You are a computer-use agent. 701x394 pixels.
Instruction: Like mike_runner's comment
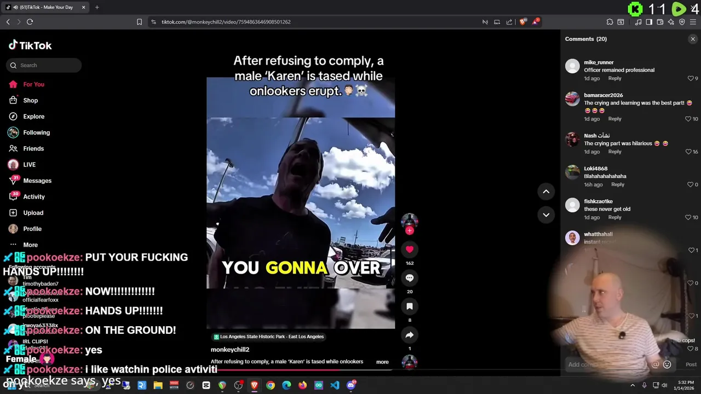coord(691,78)
